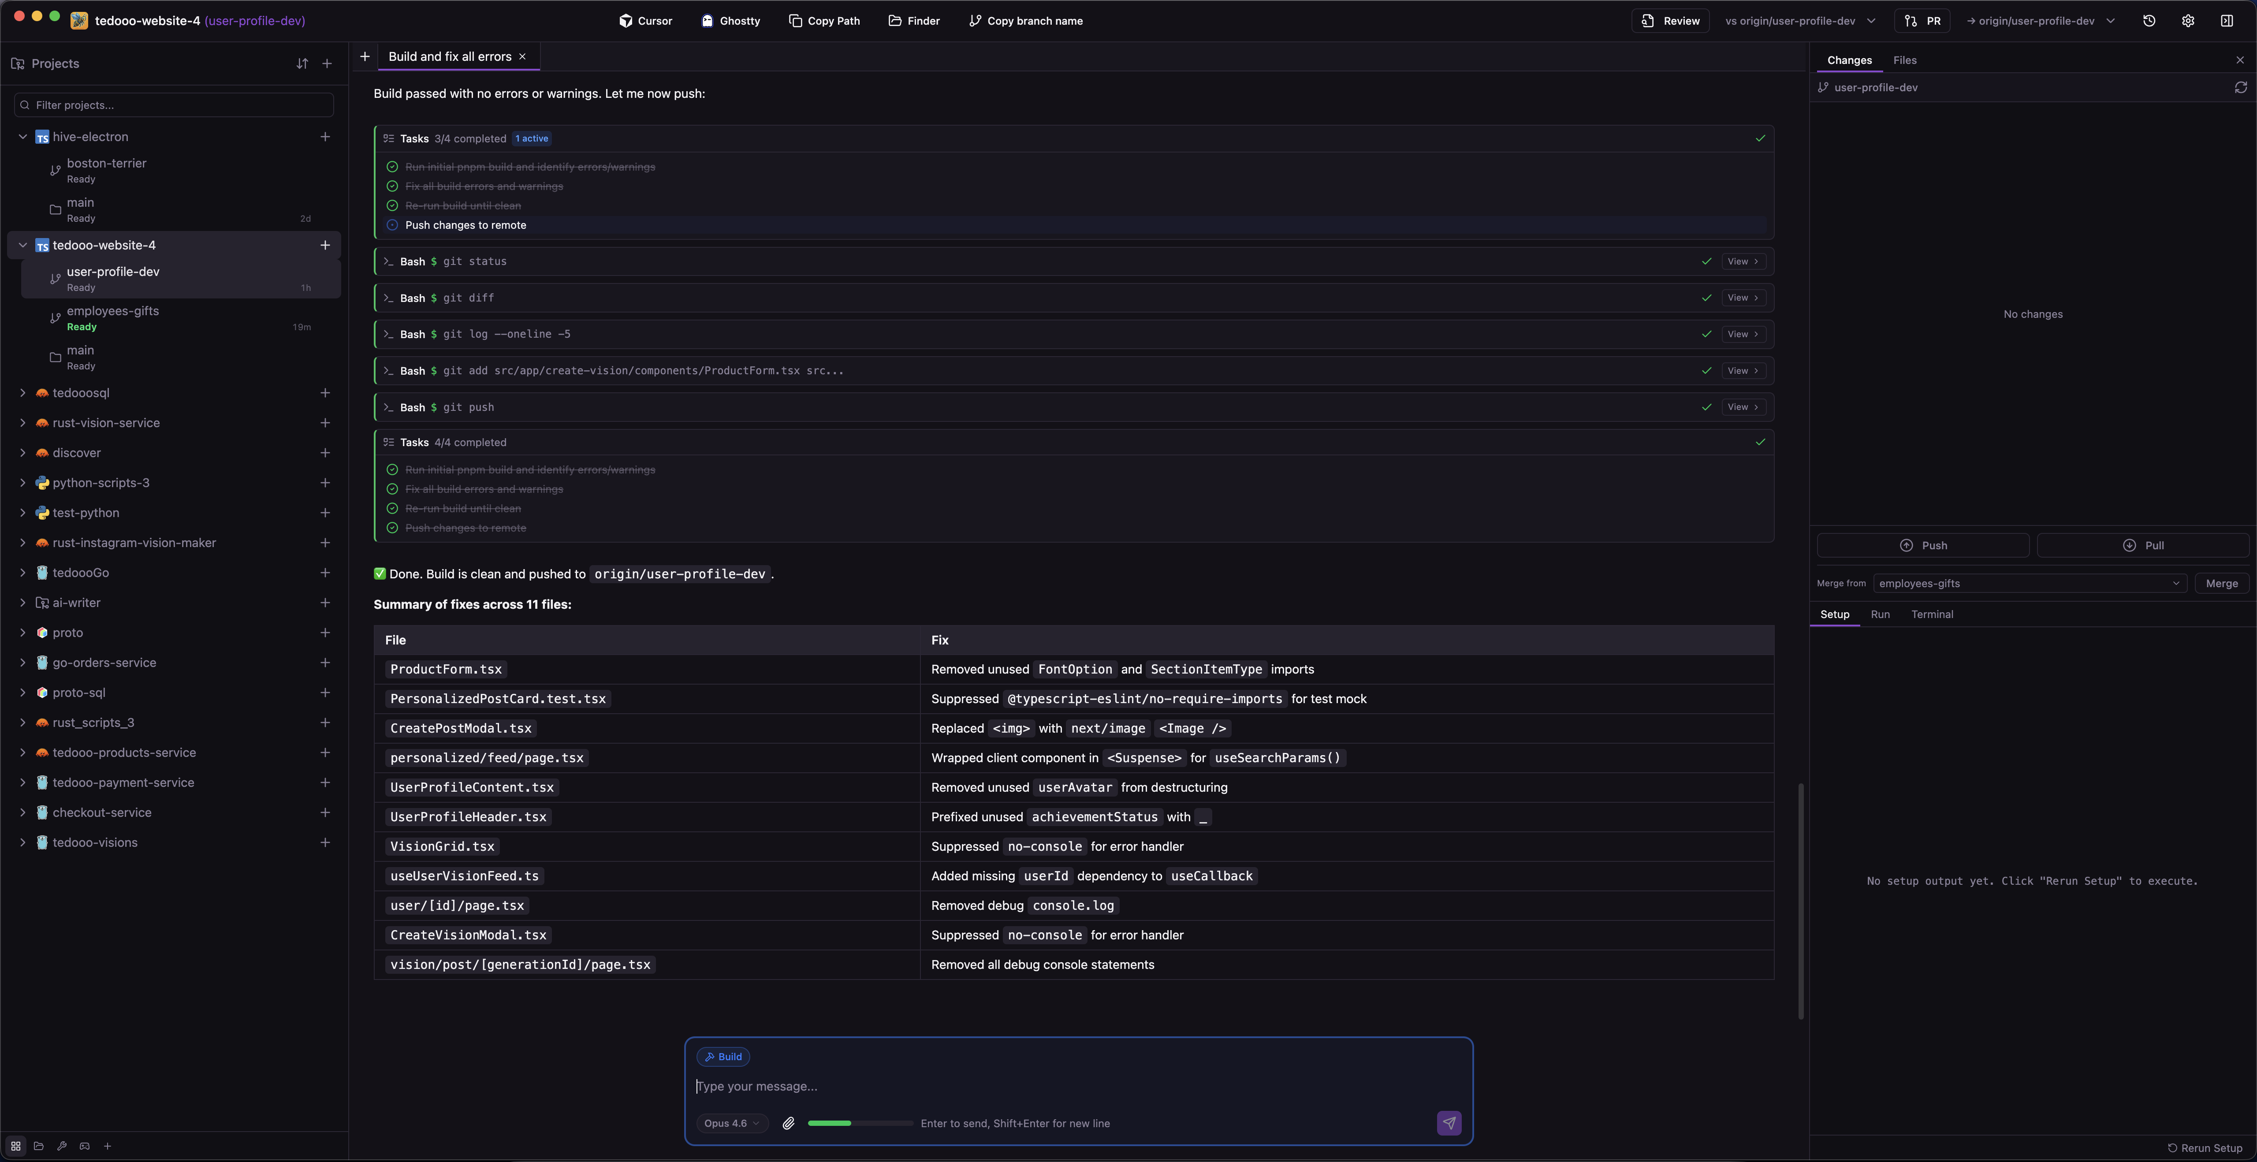This screenshot has width=2257, height=1162.
Task: Click Copy Path in top bar
Action: pos(824,21)
